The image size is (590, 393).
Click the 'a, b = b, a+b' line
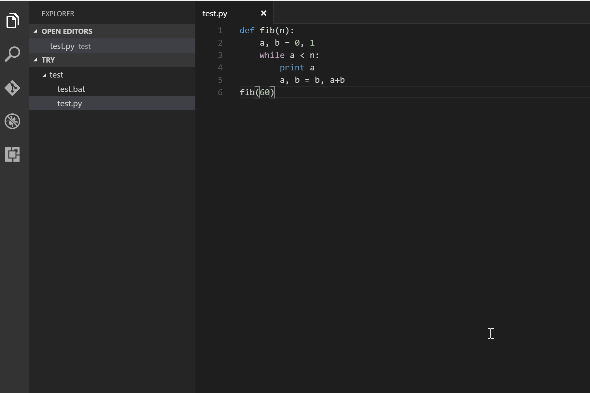pos(312,80)
